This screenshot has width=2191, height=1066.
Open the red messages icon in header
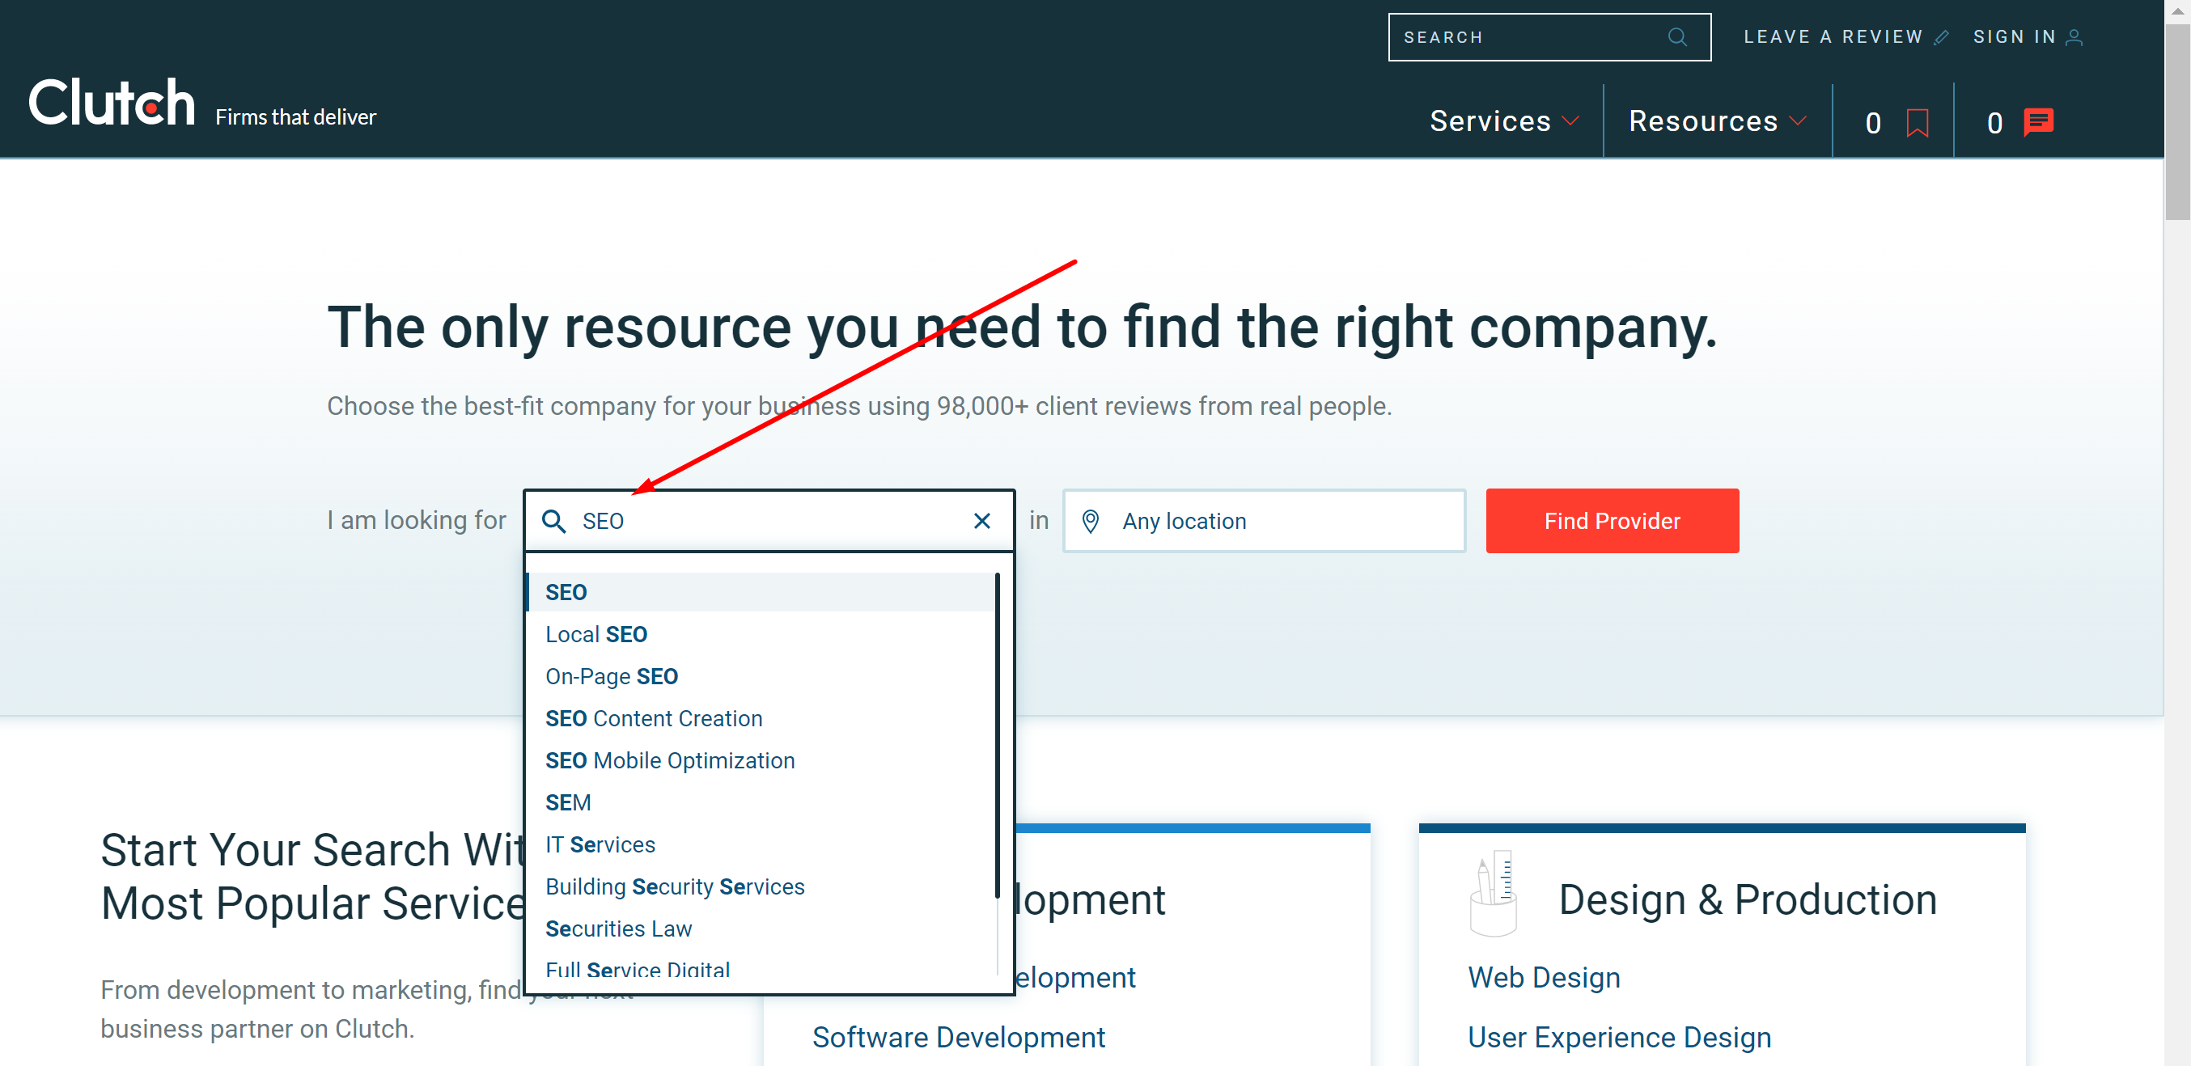2039,121
